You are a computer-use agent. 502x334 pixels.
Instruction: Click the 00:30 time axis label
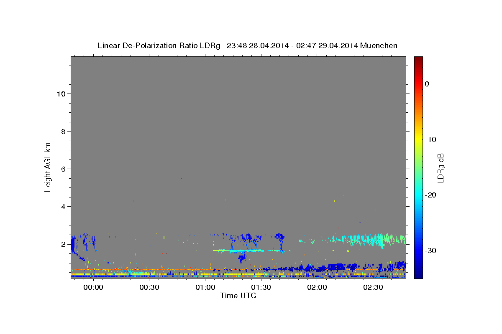pyautogui.click(x=149, y=288)
